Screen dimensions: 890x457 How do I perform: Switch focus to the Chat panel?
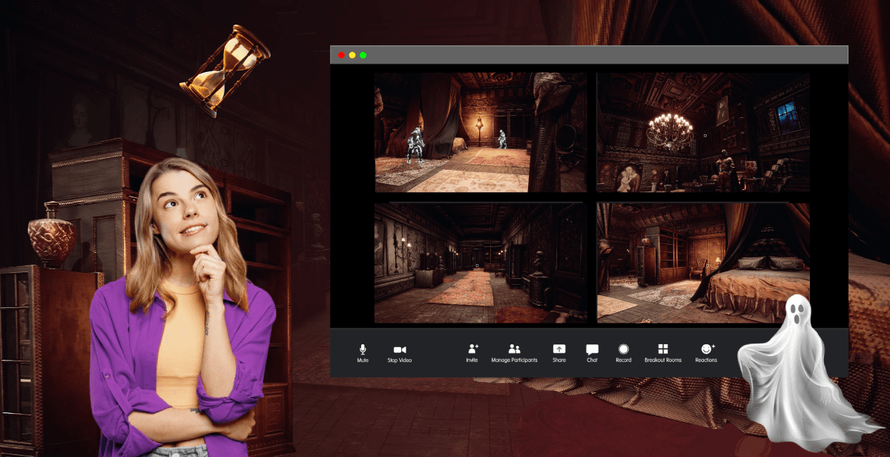click(592, 349)
